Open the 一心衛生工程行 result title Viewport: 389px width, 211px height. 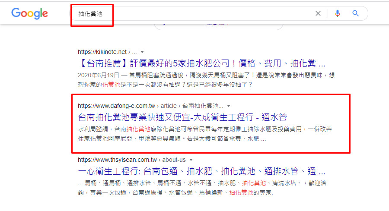(x=201, y=171)
